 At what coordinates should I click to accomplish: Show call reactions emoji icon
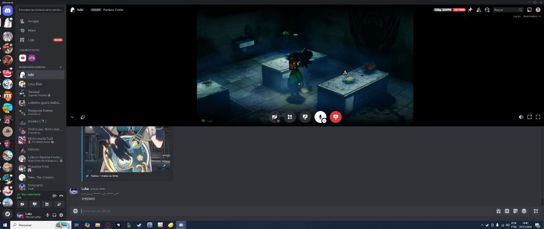pyautogui.click(x=83, y=117)
